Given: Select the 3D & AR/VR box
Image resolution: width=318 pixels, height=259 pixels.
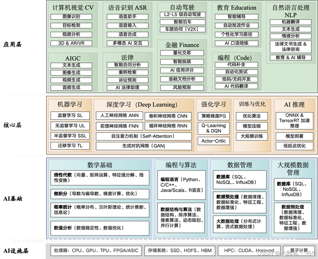Looking at the screenshot, I should (71, 44).
